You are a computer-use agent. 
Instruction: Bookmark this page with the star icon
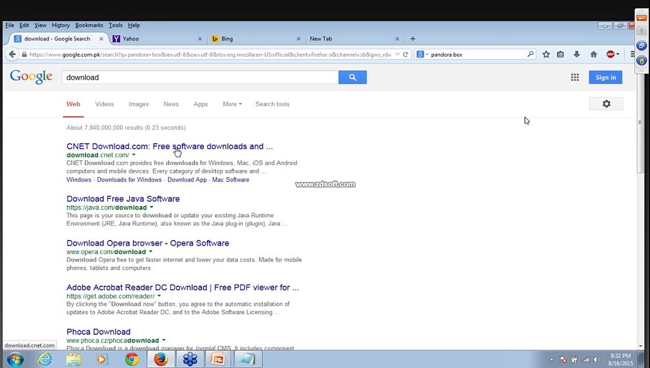coord(546,54)
